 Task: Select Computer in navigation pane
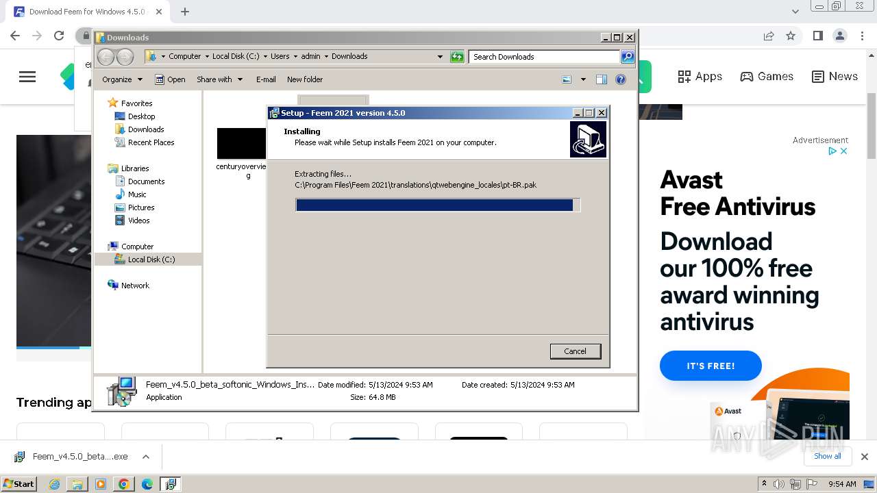tap(137, 246)
